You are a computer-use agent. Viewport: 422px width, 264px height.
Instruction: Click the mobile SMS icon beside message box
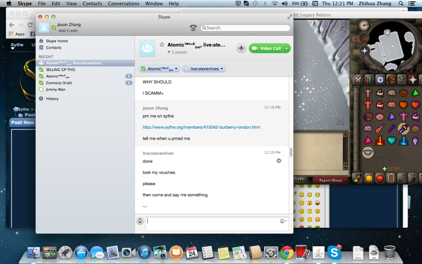140,221
